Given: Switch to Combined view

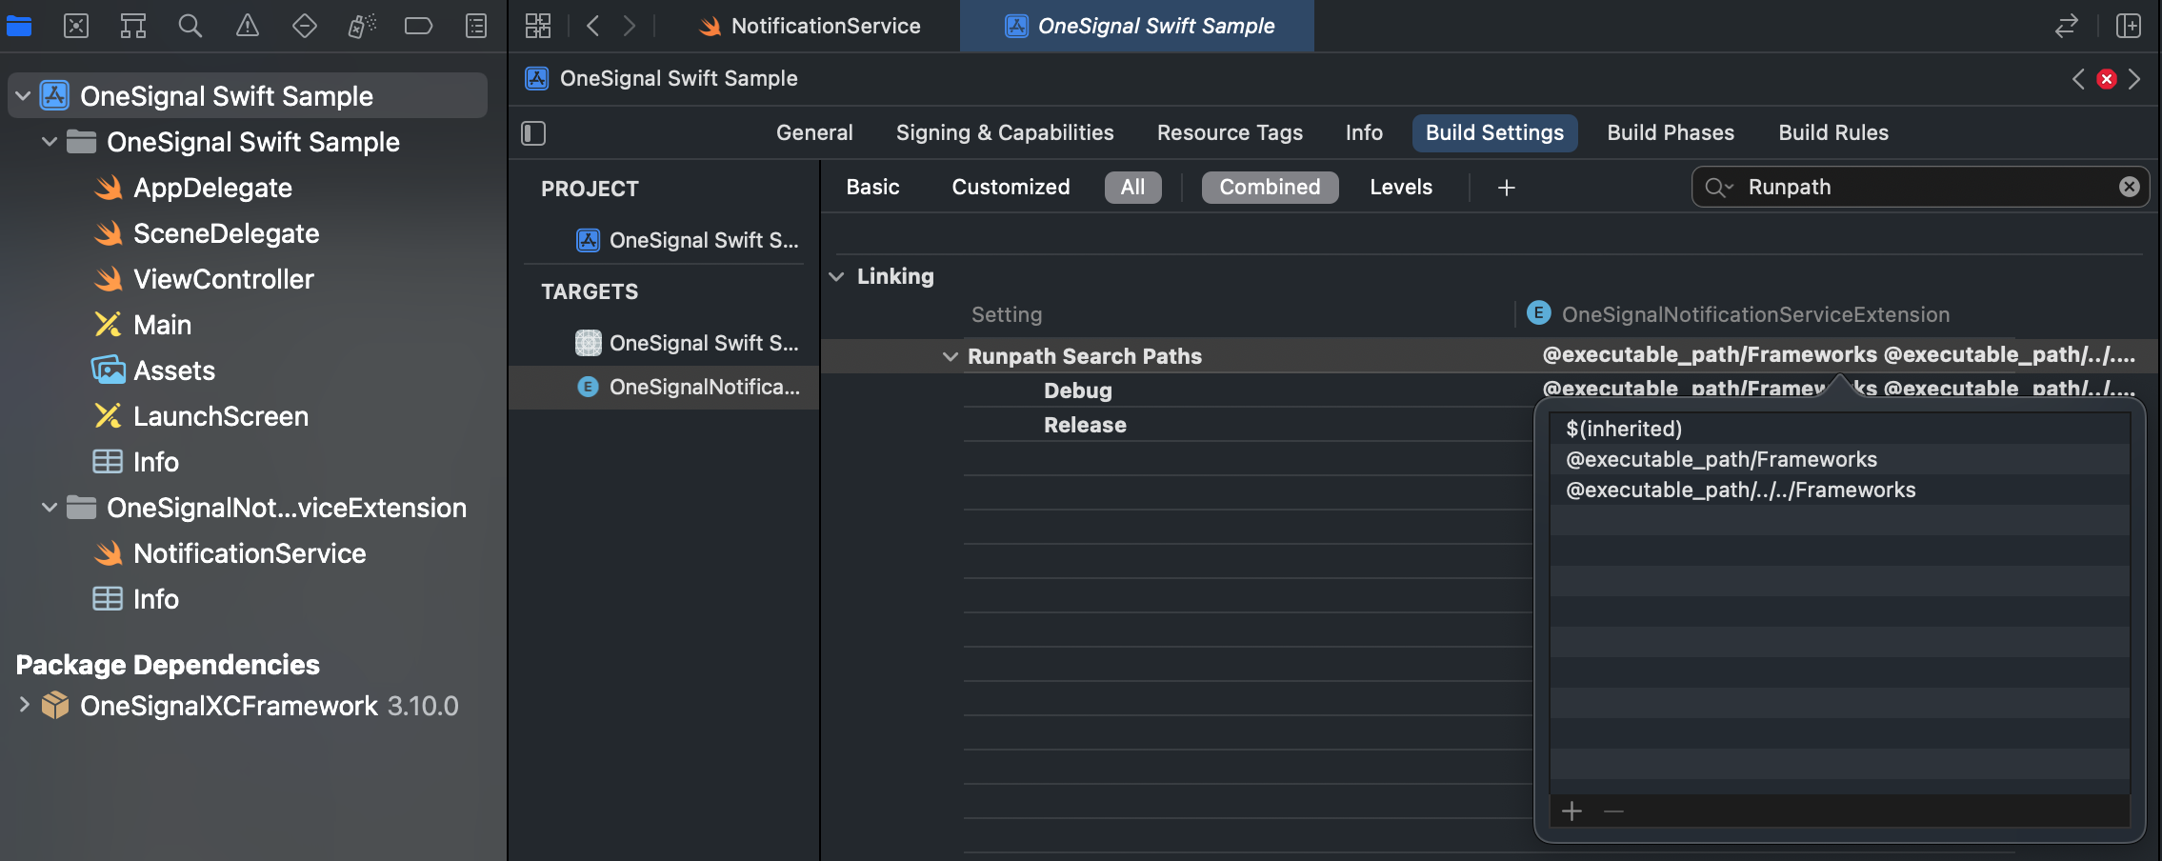Looking at the screenshot, I should (1270, 188).
